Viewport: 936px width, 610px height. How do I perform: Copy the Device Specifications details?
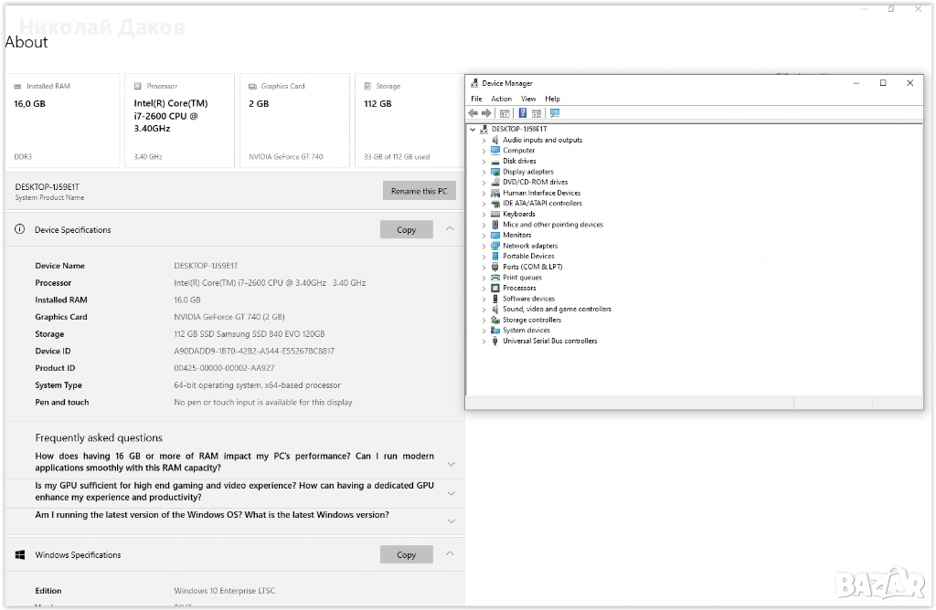point(406,230)
